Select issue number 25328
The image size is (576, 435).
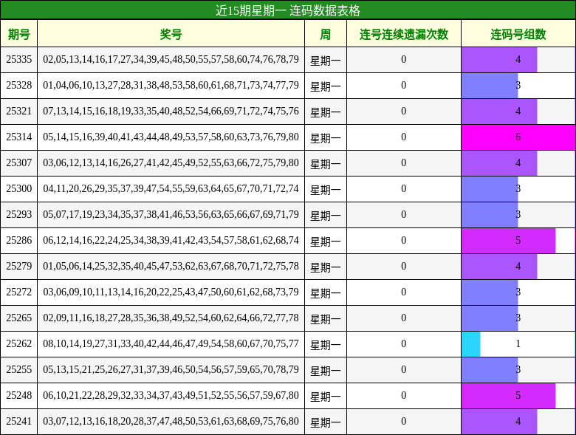tap(19, 85)
